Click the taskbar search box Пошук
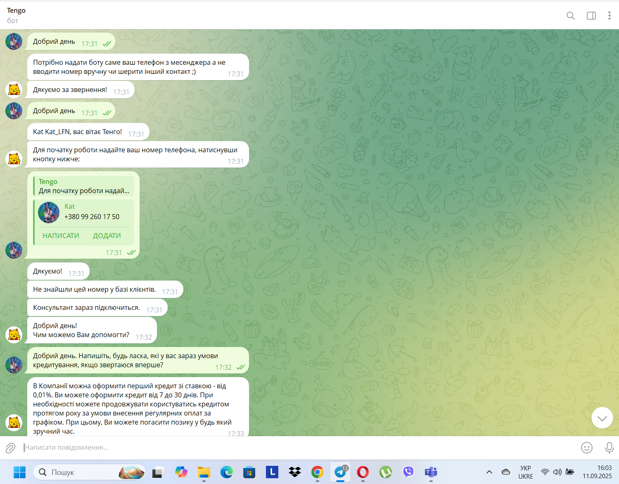The height and width of the screenshot is (484, 619). pos(89,472)
